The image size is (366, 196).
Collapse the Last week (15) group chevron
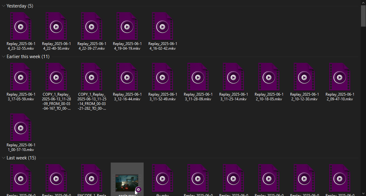(3, 158)
